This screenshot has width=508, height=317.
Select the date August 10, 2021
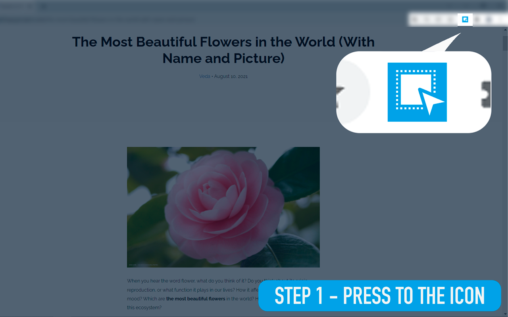[x=231, y=76]
